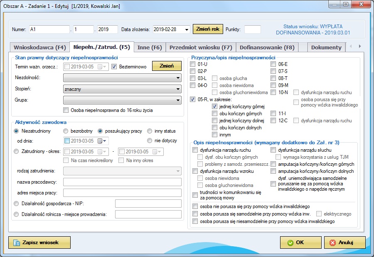
Task: Click the 'Zmień rok' button
Action: (208, 29)
